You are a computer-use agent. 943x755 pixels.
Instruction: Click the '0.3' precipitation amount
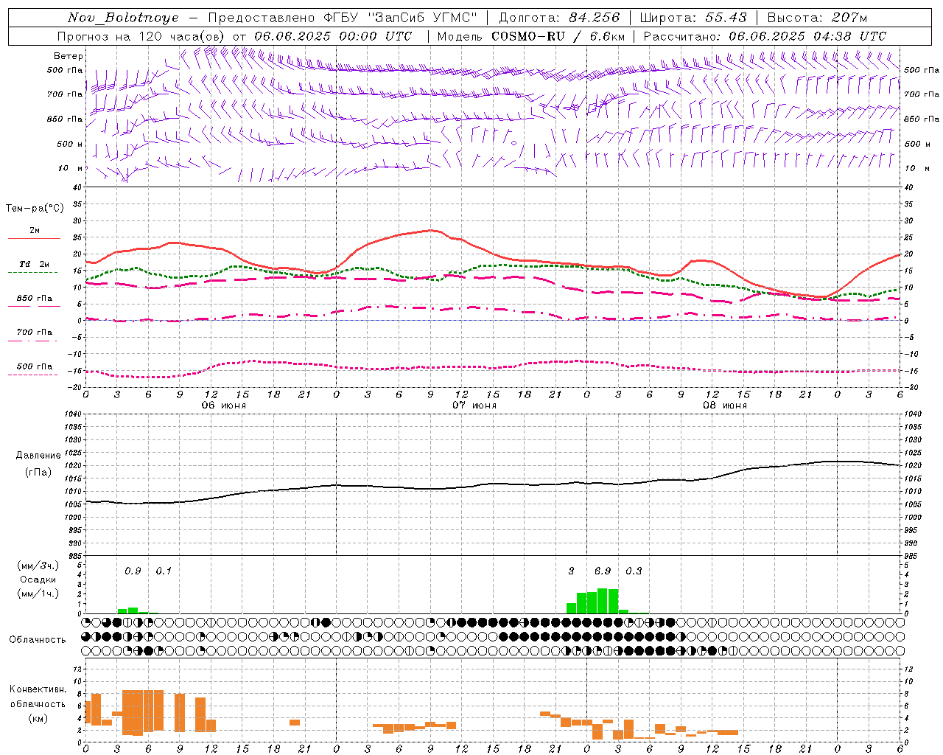(634, 571)
